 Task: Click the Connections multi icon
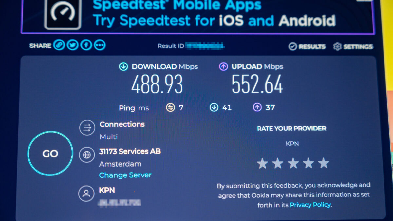(87, 128)
